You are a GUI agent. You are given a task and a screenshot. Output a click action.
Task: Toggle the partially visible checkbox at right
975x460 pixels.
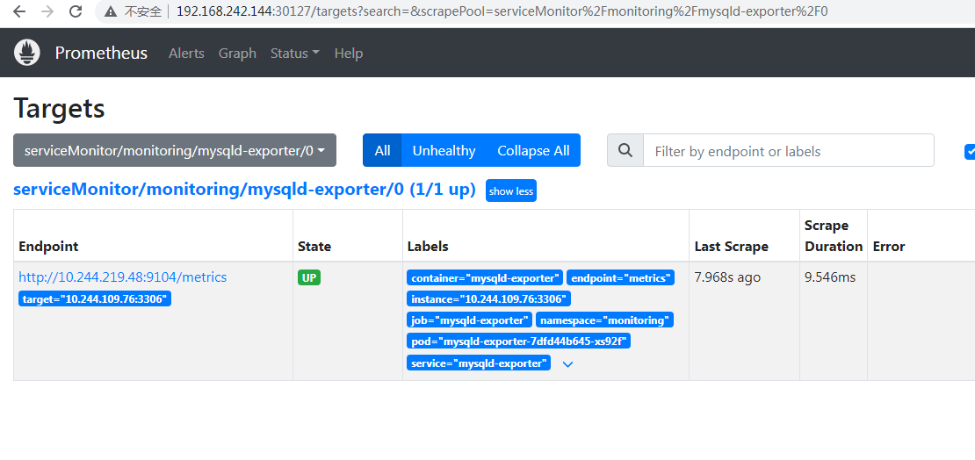[x=970, y=151]
